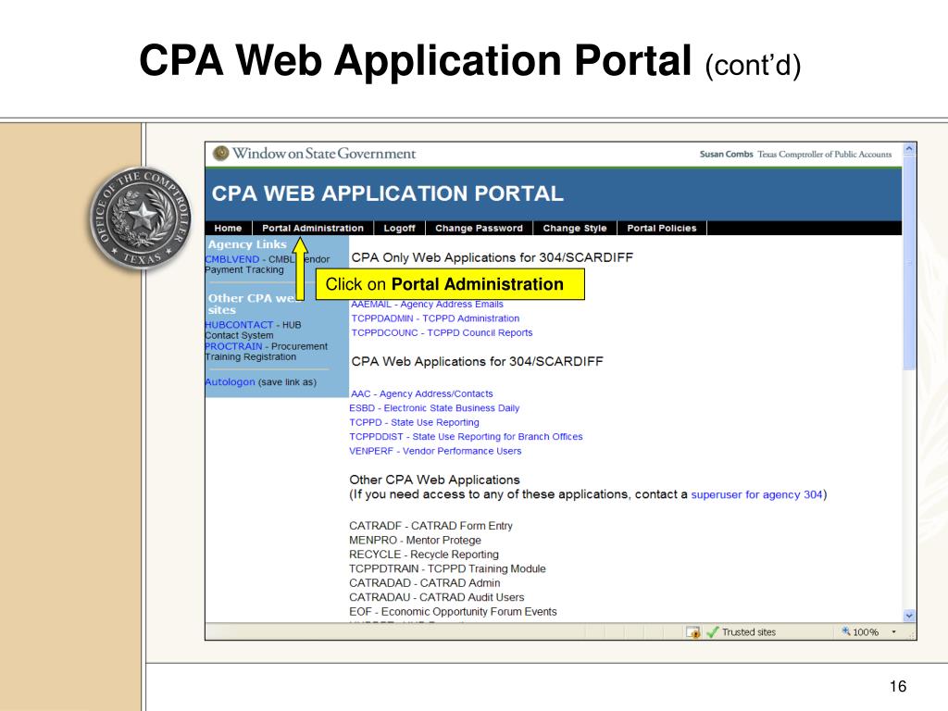Open the zoom level dropdown arrow
The width and height of the screenshot is (948, 711).
tap(893, 631)
